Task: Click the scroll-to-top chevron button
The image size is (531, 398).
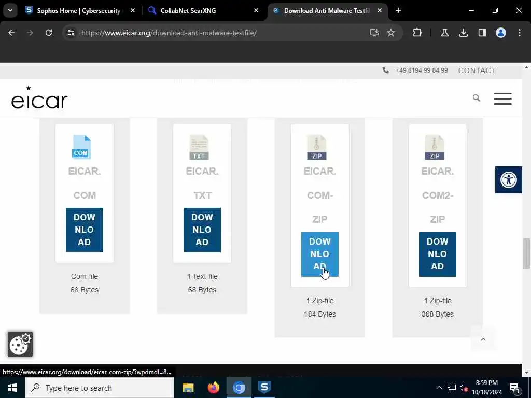Action: 483,339
